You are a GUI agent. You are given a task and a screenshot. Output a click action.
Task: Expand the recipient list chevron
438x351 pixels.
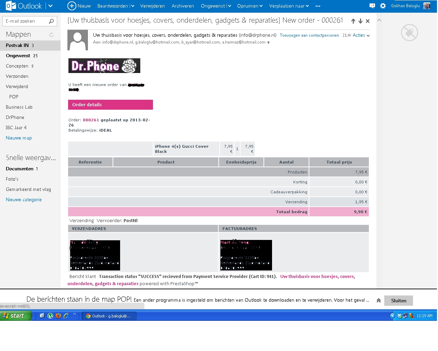point(268,43)
